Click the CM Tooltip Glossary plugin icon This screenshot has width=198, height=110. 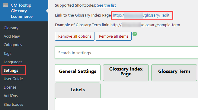click(x=5, y=5)
